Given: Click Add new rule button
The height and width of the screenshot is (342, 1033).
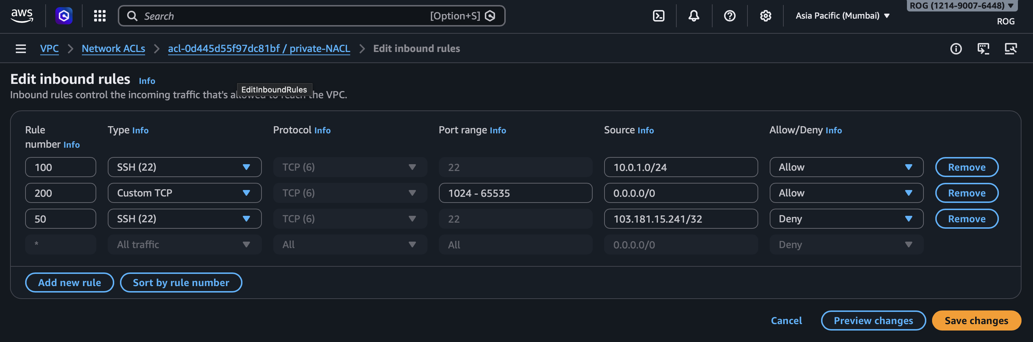Looking at the screenshot, I should 69,283.
